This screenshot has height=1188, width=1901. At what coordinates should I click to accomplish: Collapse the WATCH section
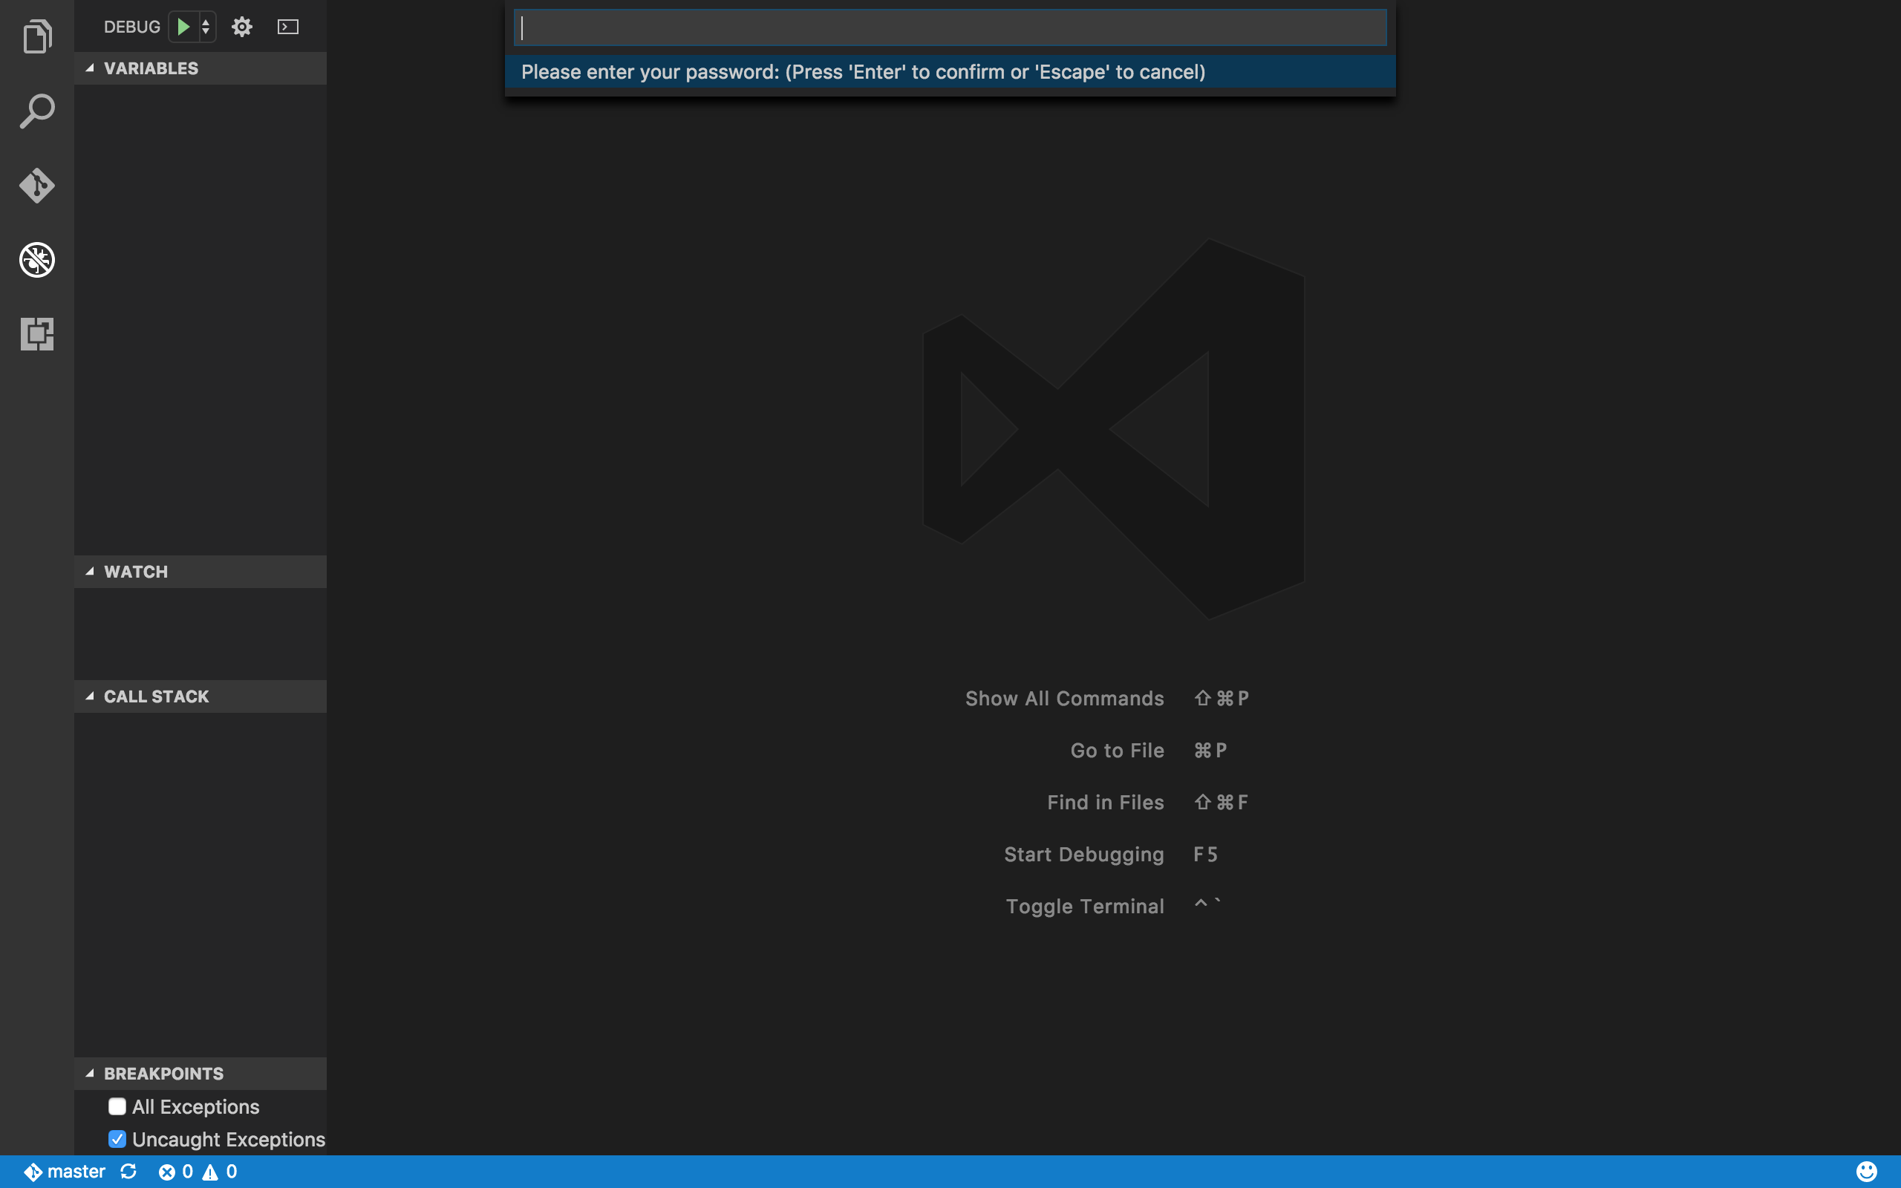pyautogui.click(x=90, y=571)
